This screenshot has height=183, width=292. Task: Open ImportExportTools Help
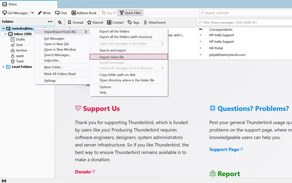coord(103,92)
